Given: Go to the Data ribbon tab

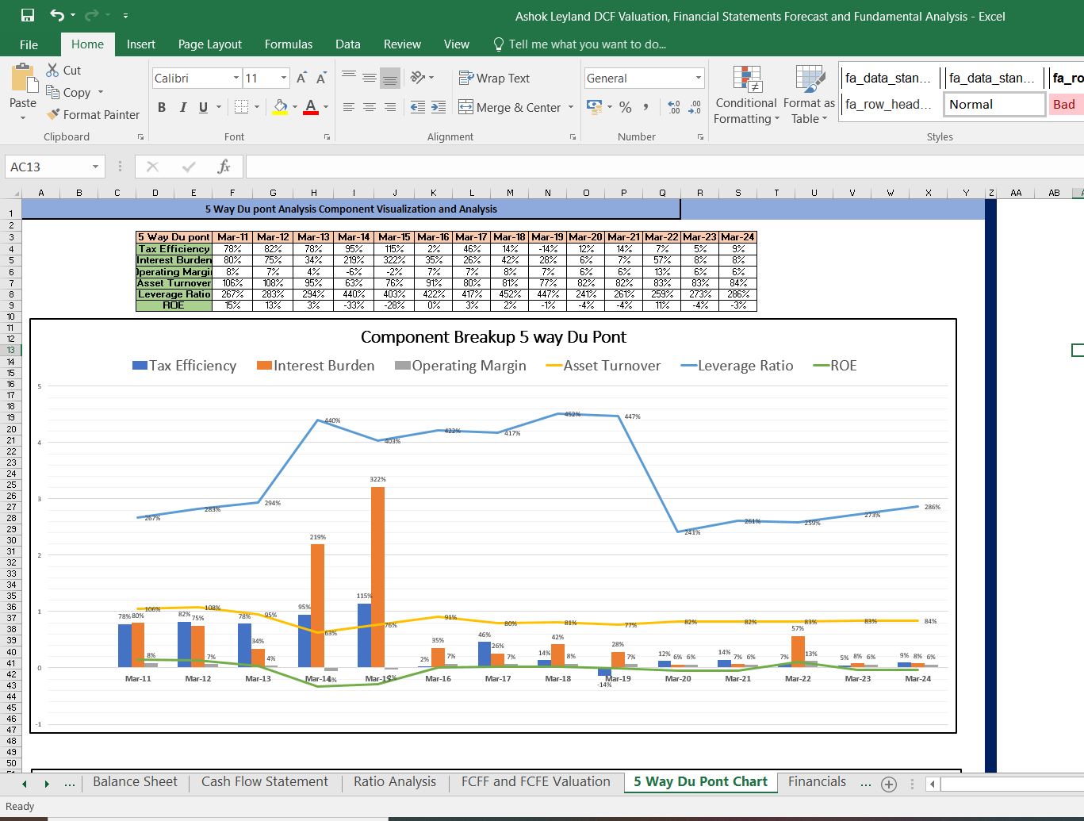Looking at the screenshot, I should [x=347, y=44].
